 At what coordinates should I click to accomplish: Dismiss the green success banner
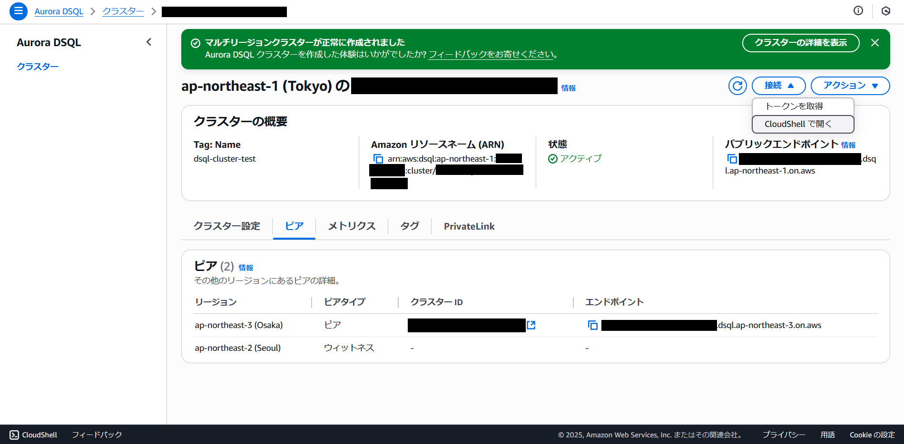coord(875,43)
